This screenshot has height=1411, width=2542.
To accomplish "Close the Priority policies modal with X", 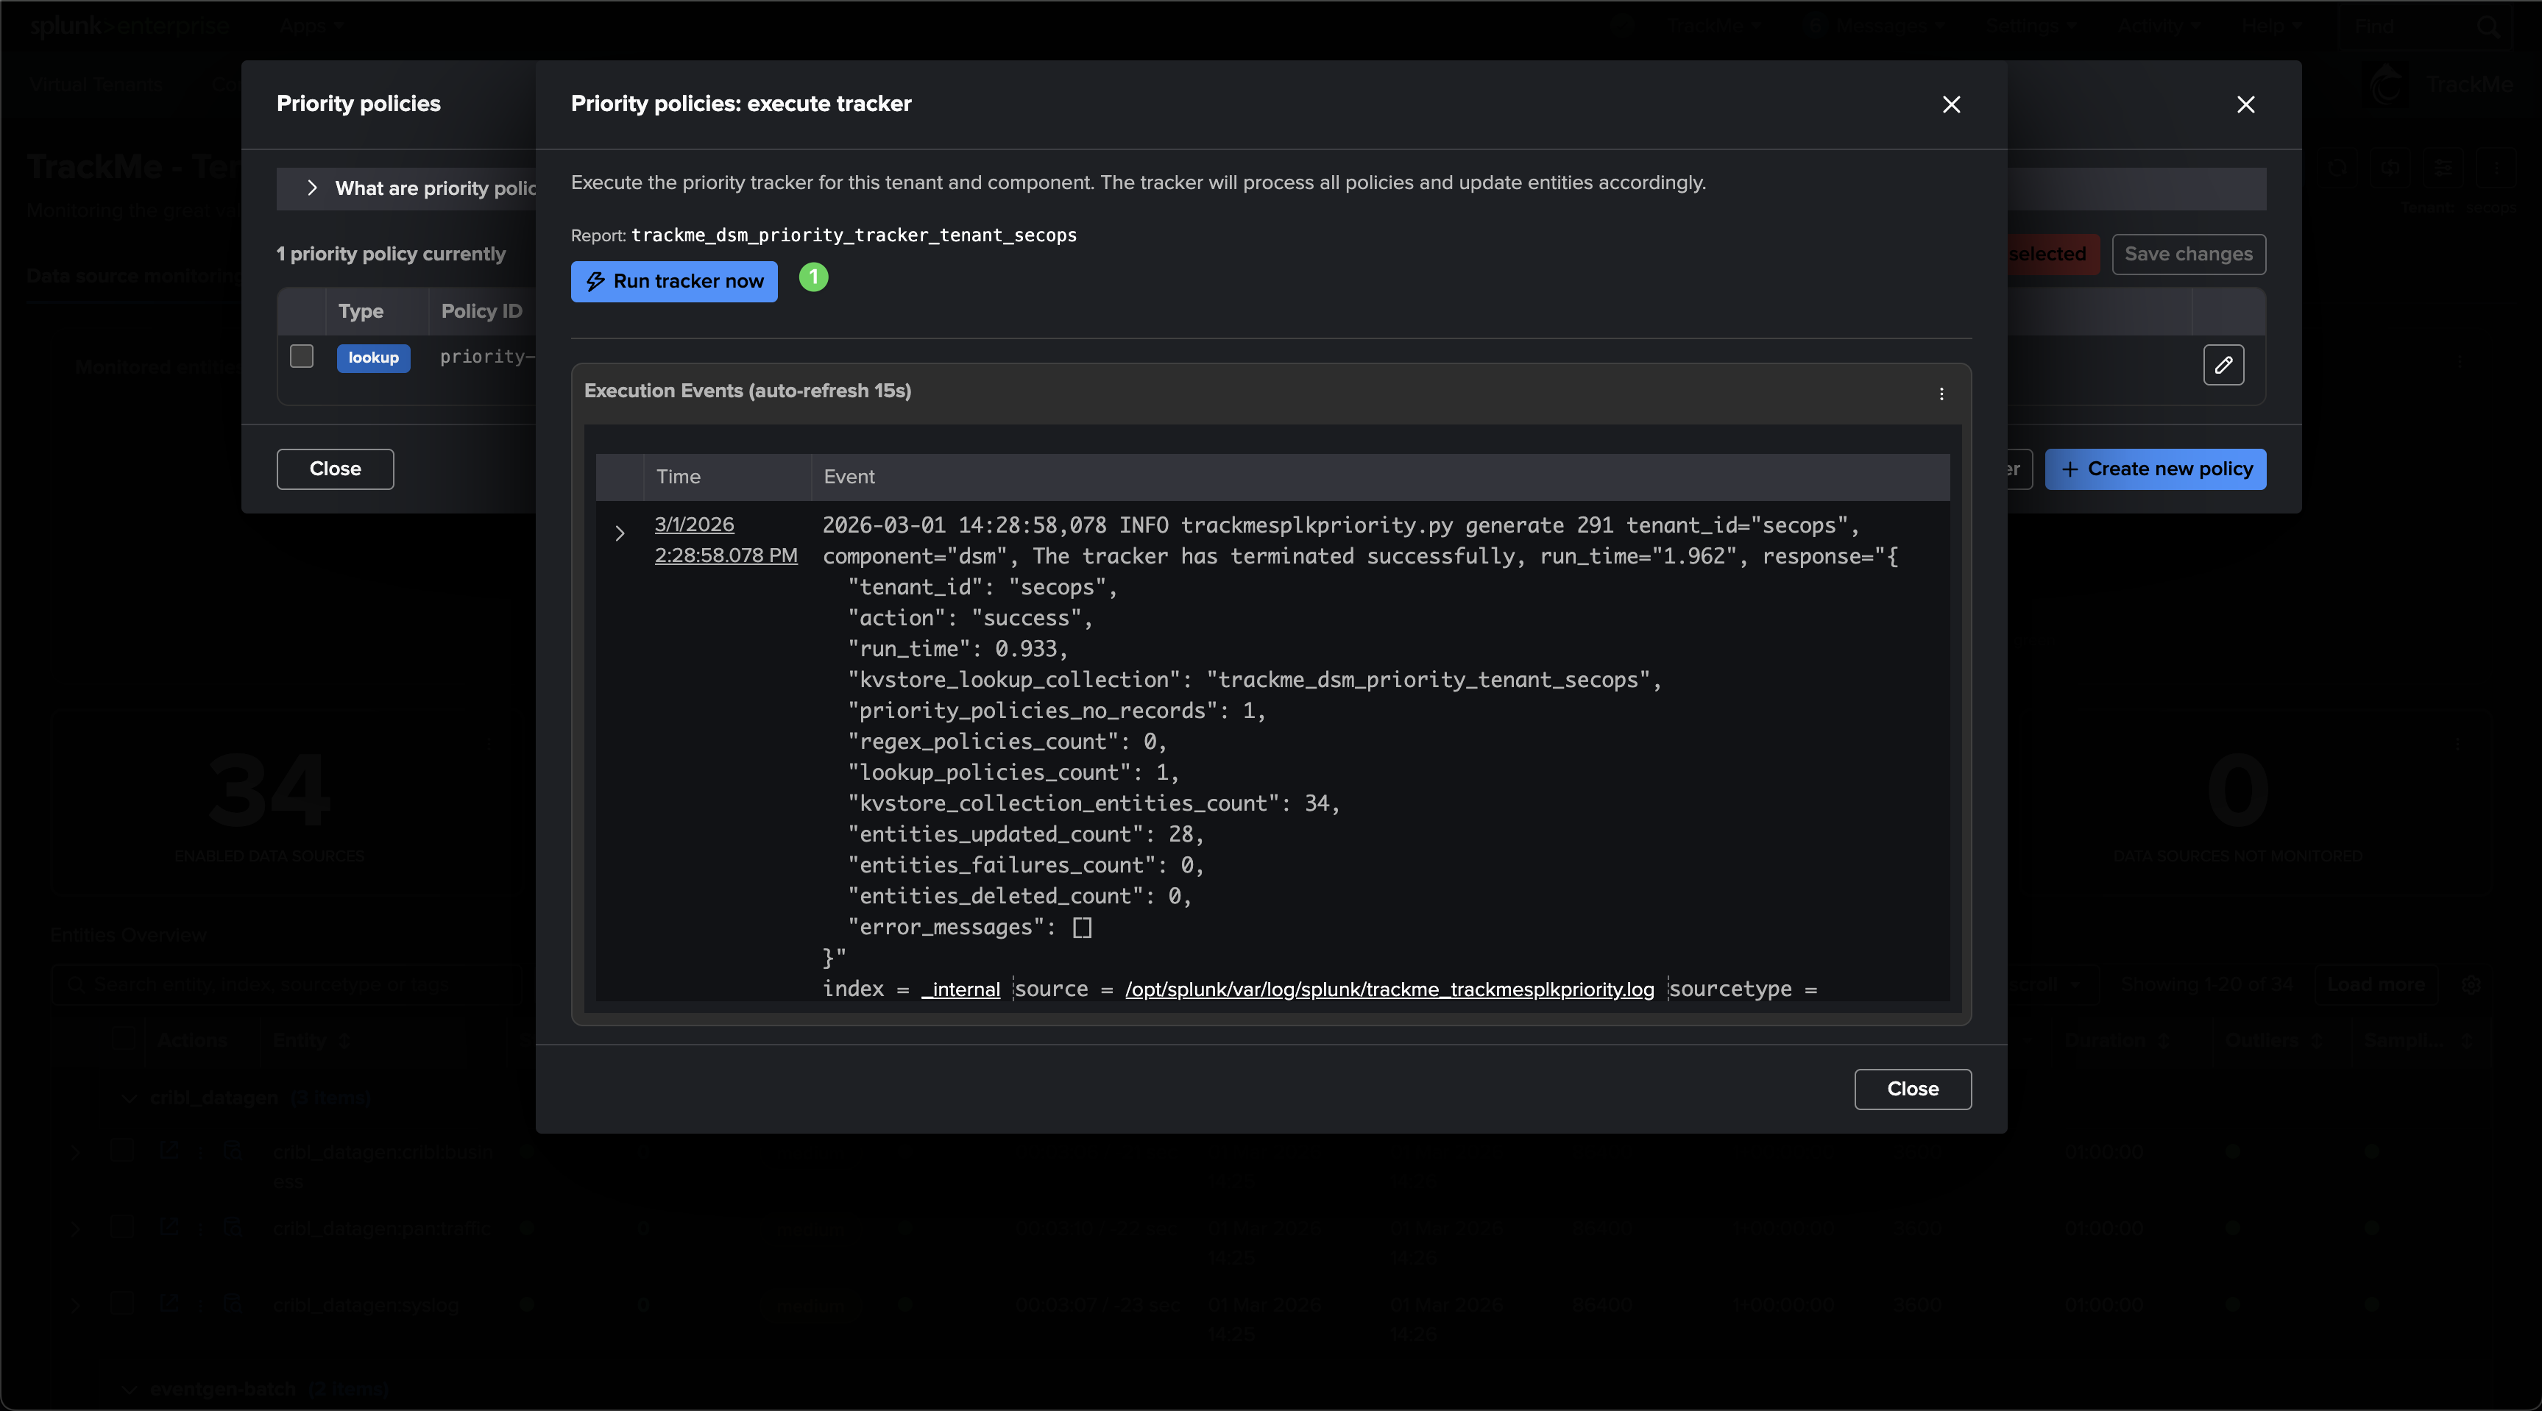I will click(2246, 104).
